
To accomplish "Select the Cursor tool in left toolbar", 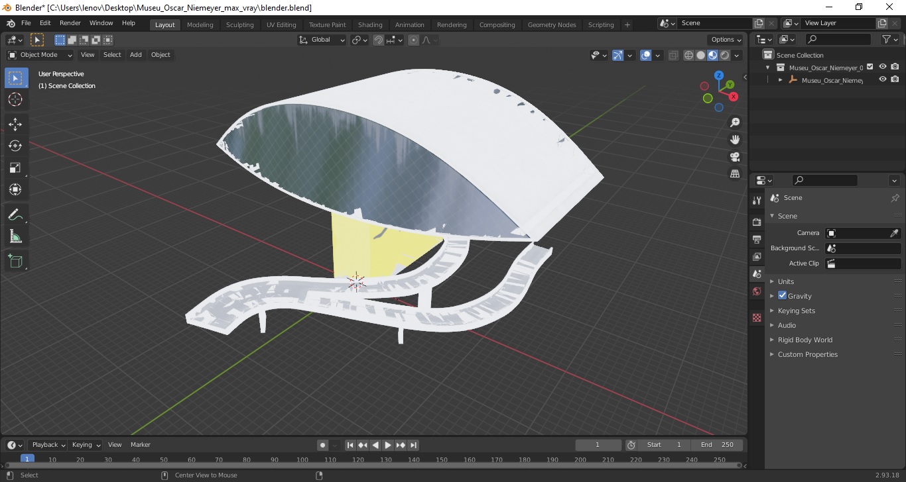I will (x=15, y=99).
